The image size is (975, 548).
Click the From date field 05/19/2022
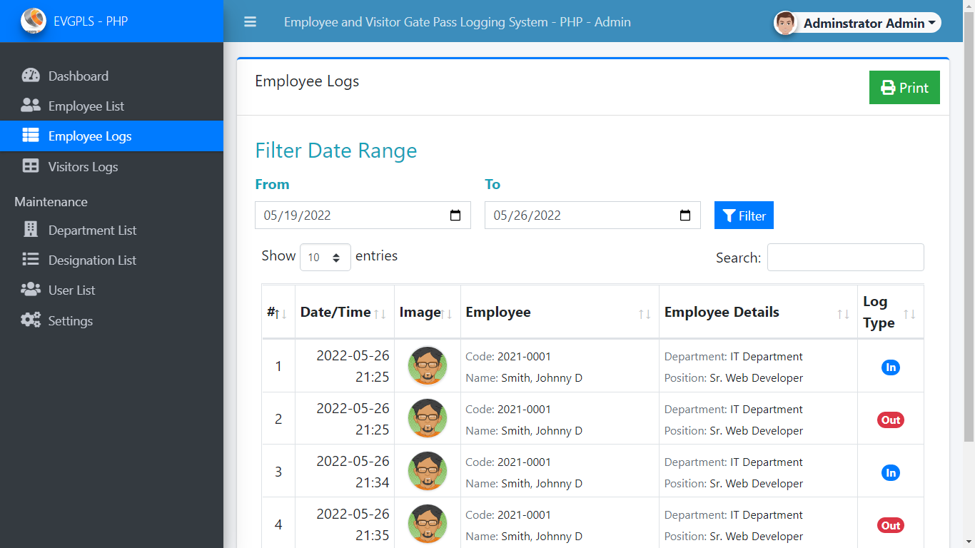pyautogui.click(x=363, y=215)
